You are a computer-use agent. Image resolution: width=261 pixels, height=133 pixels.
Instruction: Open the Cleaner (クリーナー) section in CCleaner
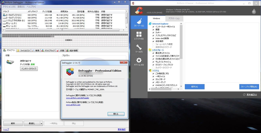click(x=139, y=22)
